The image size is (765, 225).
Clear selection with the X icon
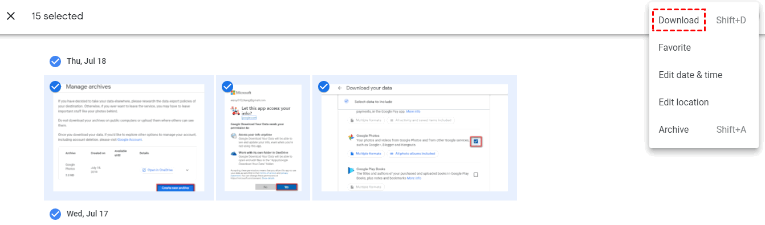[x=11, y=16]
